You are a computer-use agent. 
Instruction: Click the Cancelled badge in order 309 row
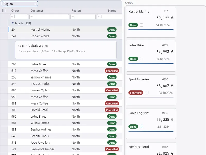tap(112, 110)
